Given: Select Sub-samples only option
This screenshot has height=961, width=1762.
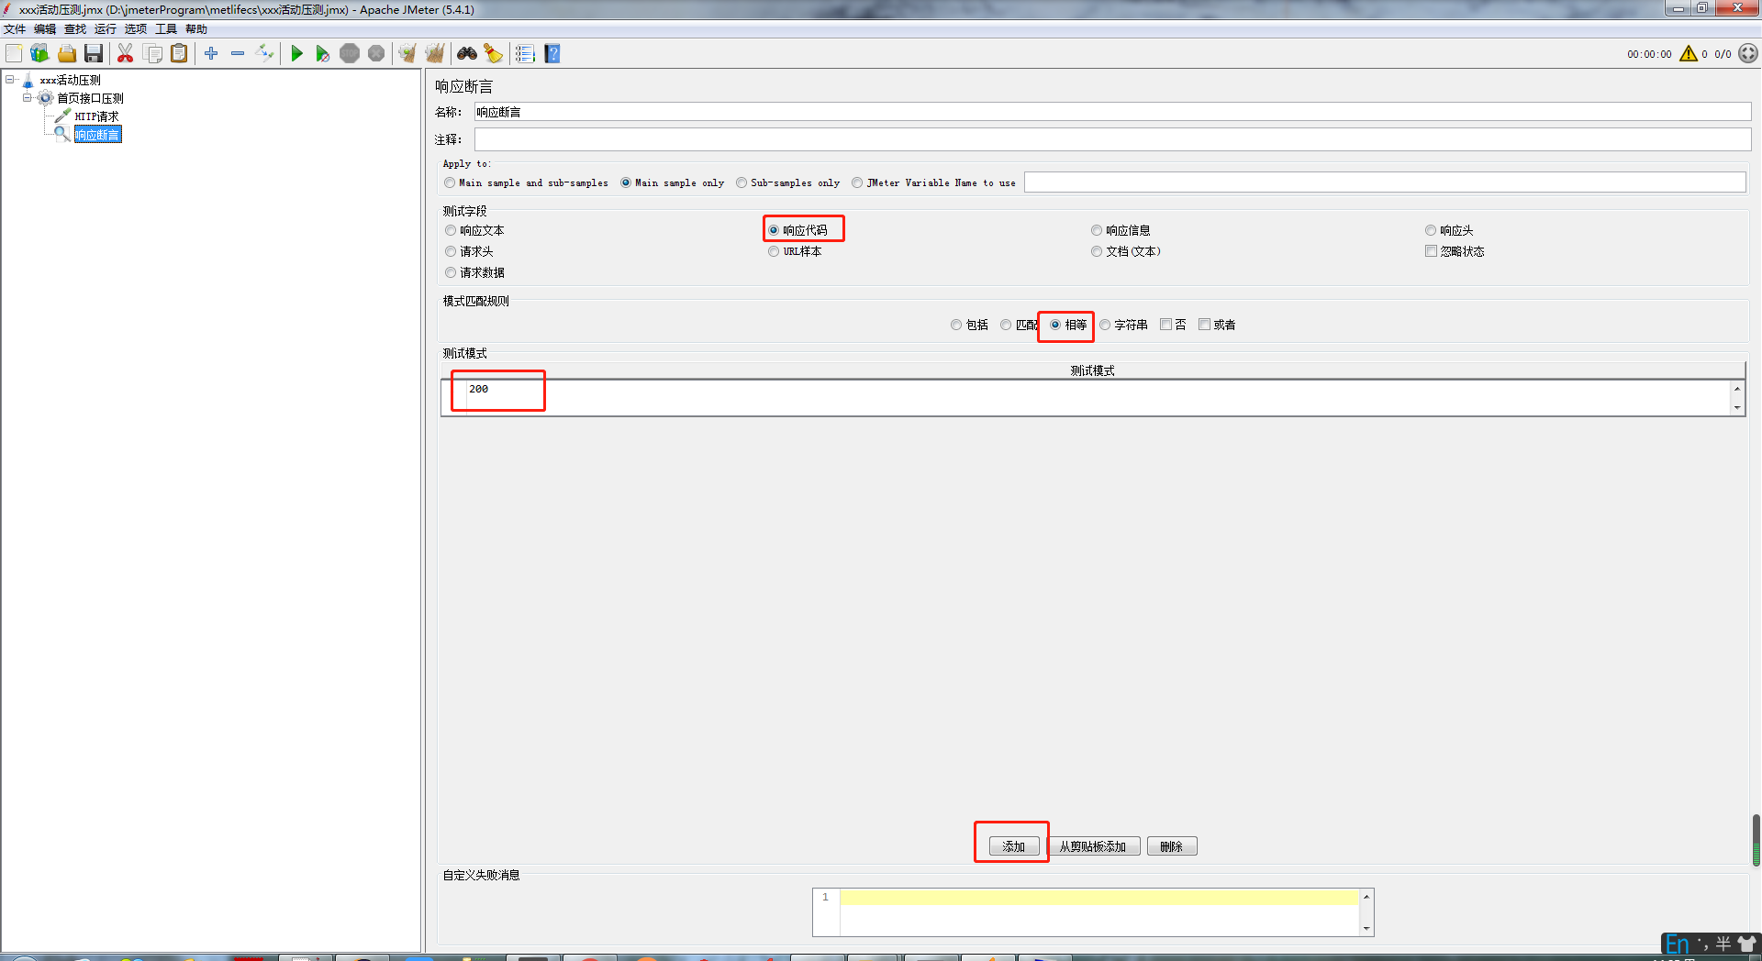Looking at the screenshot, I should tap(788, 182).
